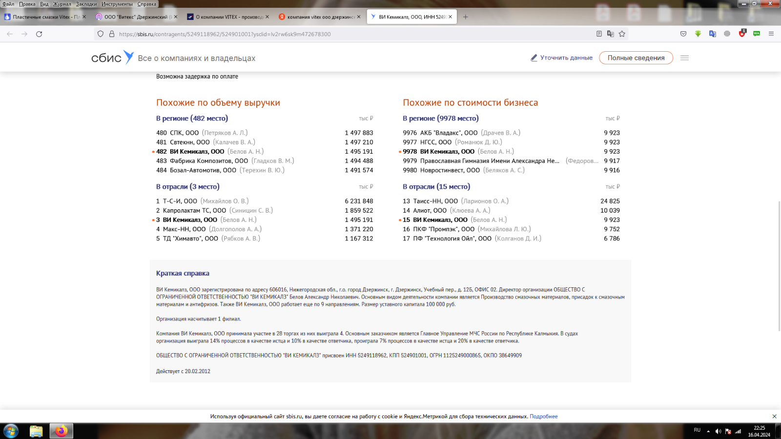This screenshot has width=781, height=439.
Task: Click Firefox icon in the taskbar
Action: point(61,431)
